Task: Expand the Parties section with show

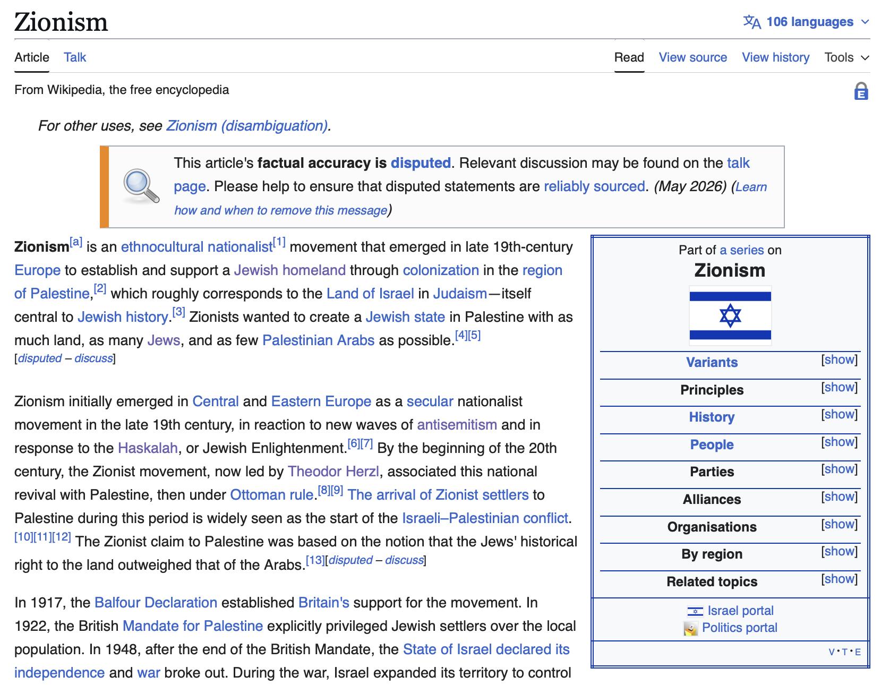Action: click(x=839, y=469)
